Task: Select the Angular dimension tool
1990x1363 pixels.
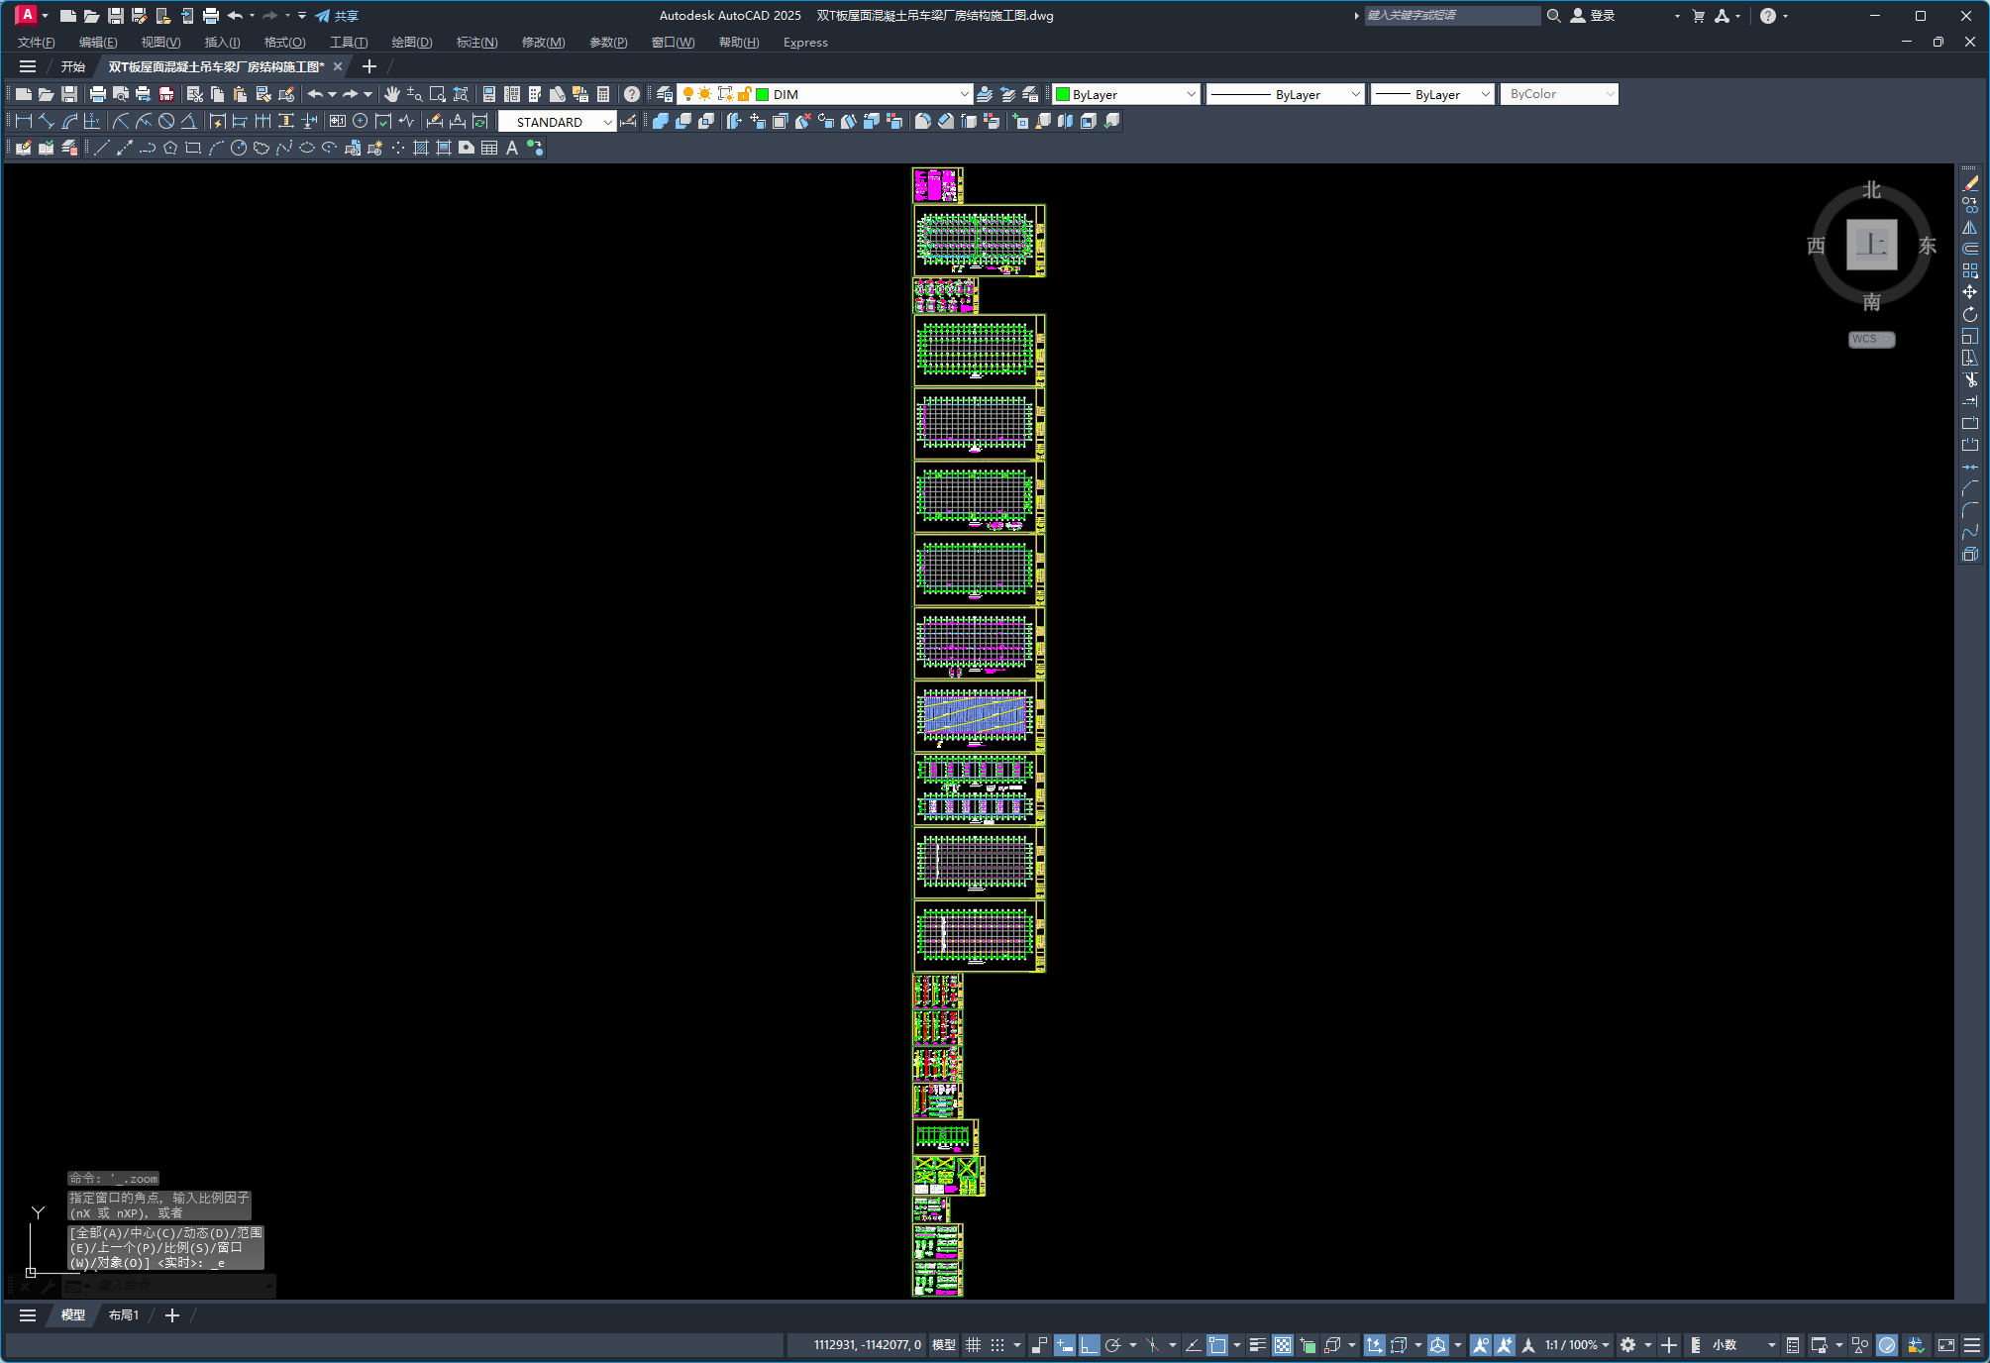Action: (188, 121)
